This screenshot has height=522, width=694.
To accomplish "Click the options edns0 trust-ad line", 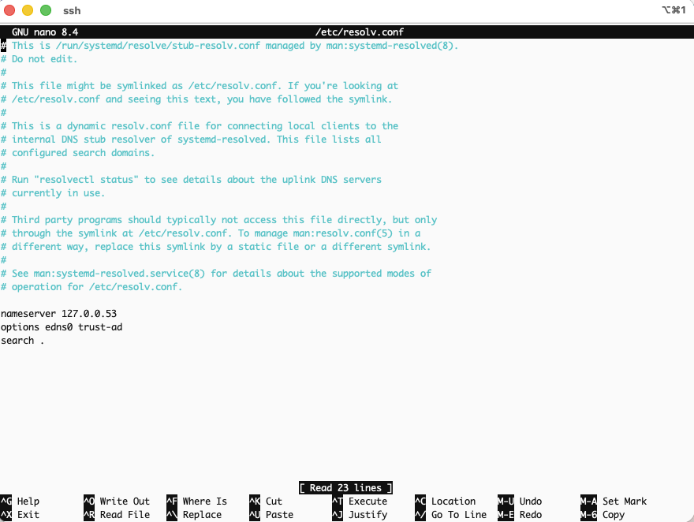I will click(62, 327).
